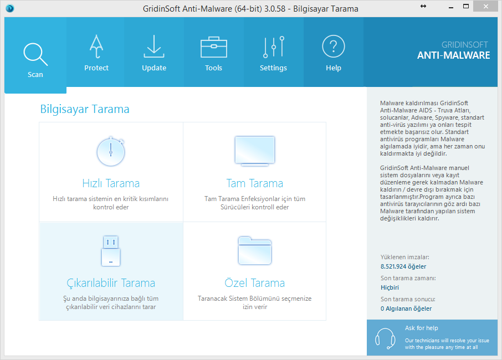Close the Anti-Malware window
This screenshot has height=360, width=502.
486,7
